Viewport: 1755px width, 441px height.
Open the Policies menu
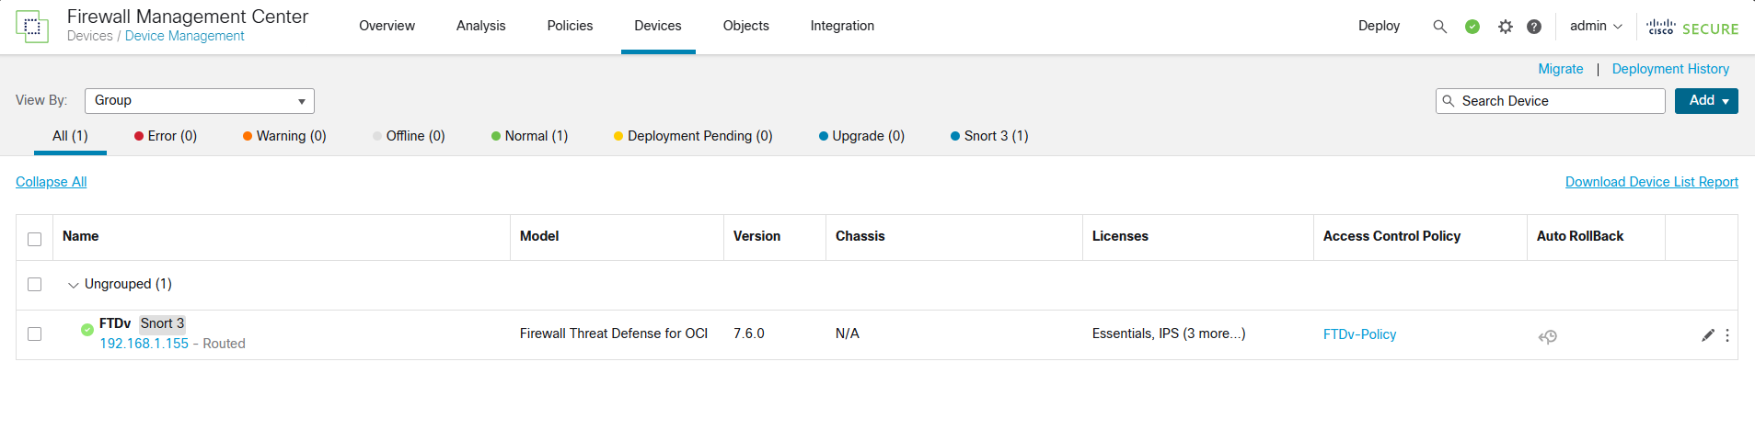pyautogui.click(x=570, y=26)
